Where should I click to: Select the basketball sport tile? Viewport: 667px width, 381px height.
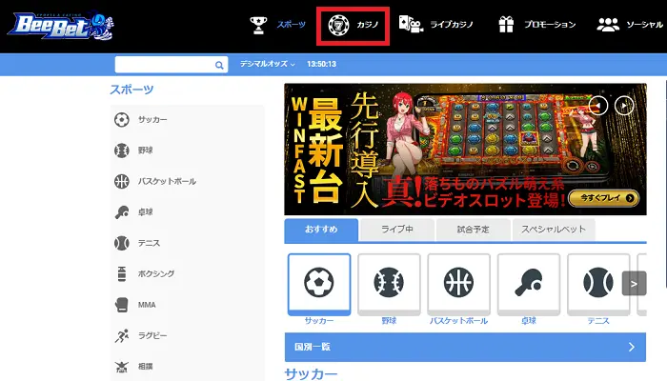click(x=458, y=284)
